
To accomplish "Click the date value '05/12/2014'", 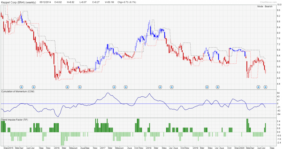I will (45, 2).
